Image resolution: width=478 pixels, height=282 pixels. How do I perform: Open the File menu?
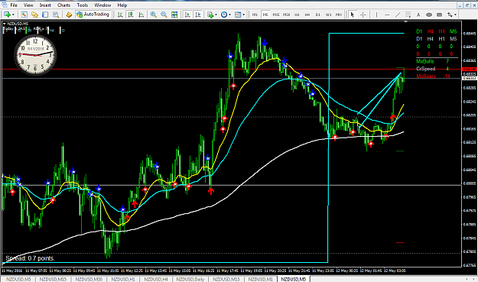point(14,5)
